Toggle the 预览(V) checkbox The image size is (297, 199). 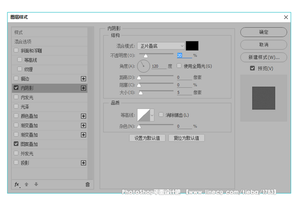252,68
